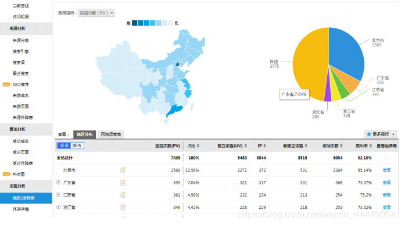Expand the 广东省 row
This screenshot has height=225, width=401.
point(59,182)
